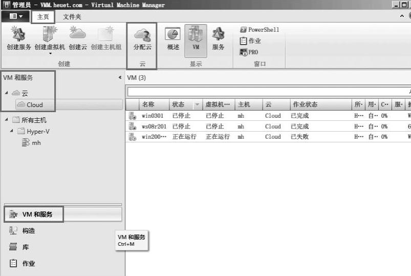411x276 pixels.
Task: Open the PowerShell window
Action: (x=259, y=30)
